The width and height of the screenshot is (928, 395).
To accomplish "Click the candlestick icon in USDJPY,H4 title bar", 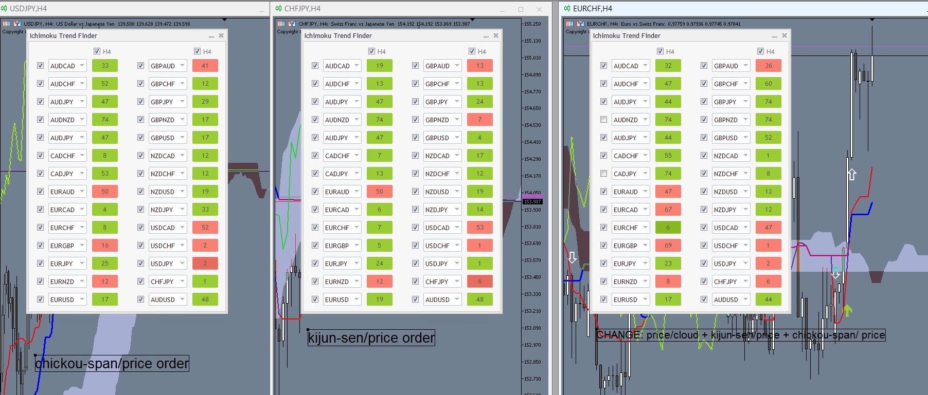I will click(x=4, y=8).
